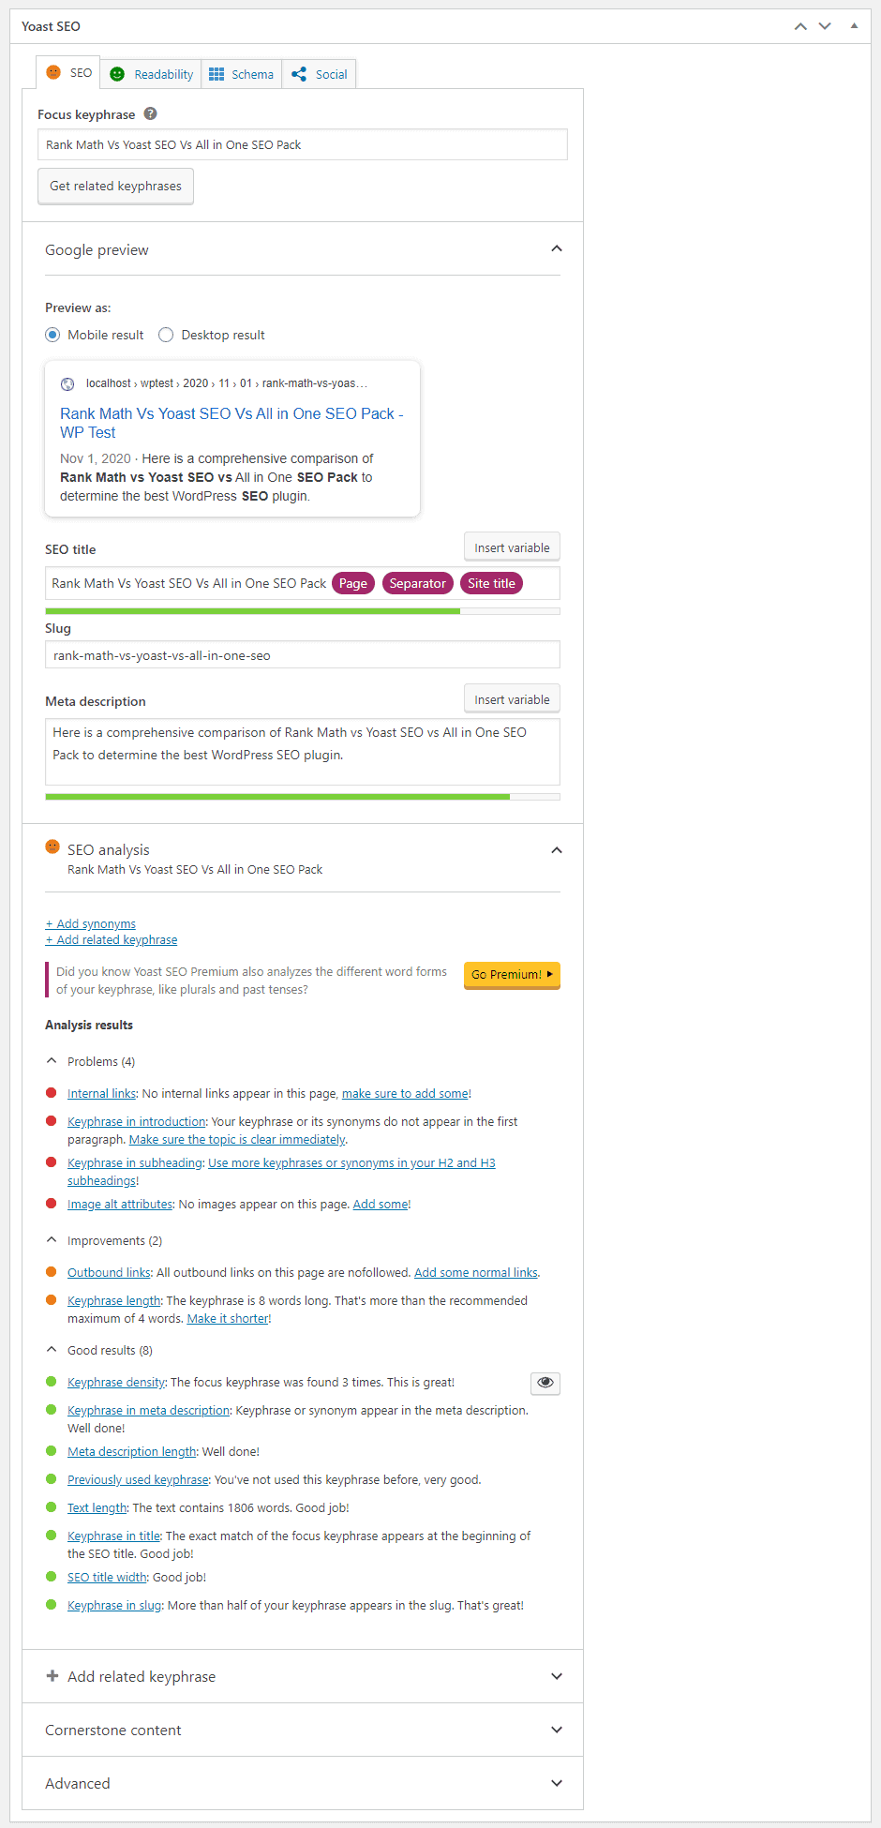Move Yoast SEO metabox up arrow
The height and width of the screenshot is (1828, 881).
(x=800, y=26)
